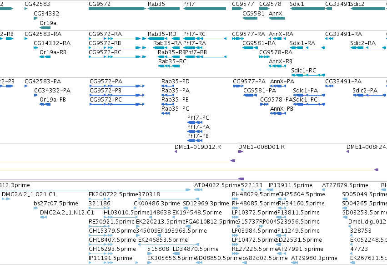
Task: Select the CG9577-RA transcript label
Action: click(x=249, y=34)
